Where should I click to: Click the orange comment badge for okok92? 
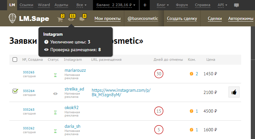(x=191, y=111)
